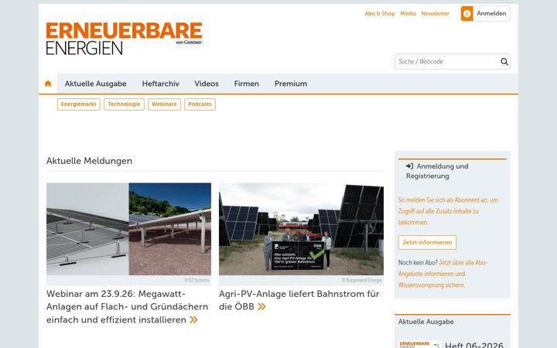Screen dimensions: 557x348
Task: Open Agri-PV-Anlage Bahnstrom headline
Action: pos(299,300)
